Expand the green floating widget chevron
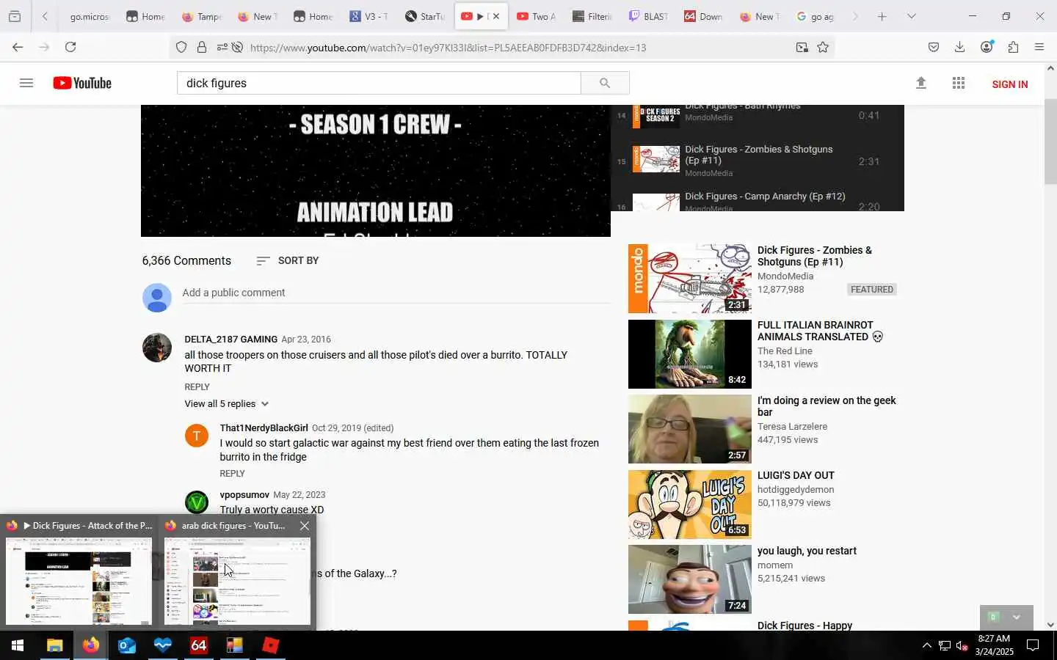Image resolution: width=1057 pixels, height=660 pixels. point(1017,617)
